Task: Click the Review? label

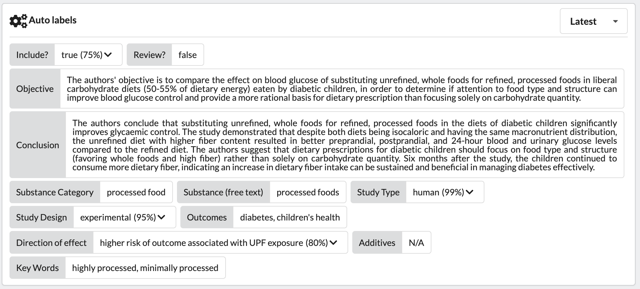Action: click(149, 55)
